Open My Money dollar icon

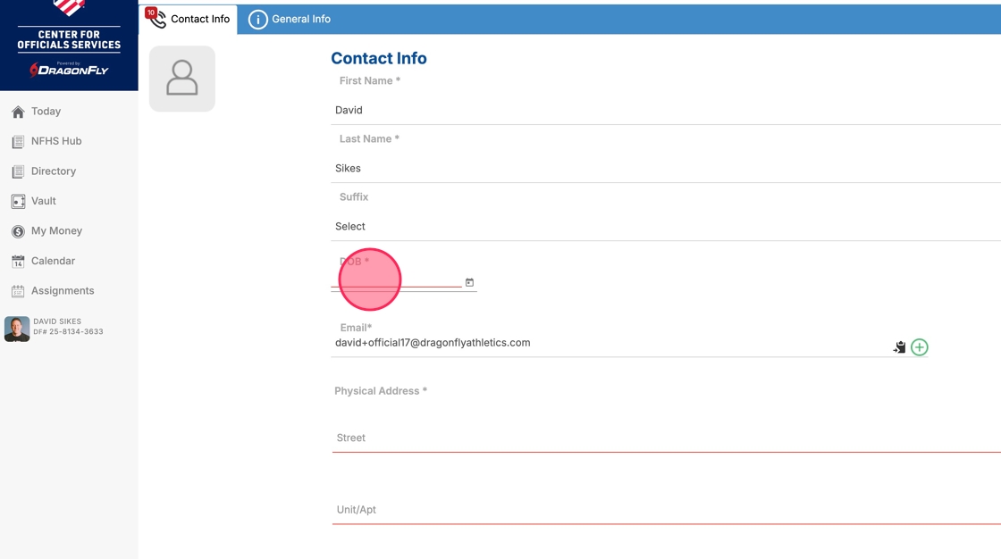(18, 231)
